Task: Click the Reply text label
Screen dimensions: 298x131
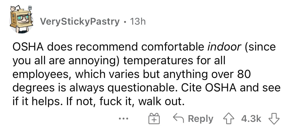Action: pos(201,119)
